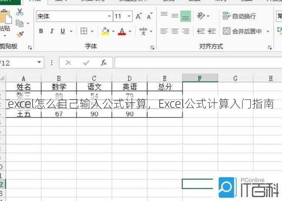Toggle Bold formatting
Image resolution: width=282 pixels, height=201 pixels.
(41, 31)
